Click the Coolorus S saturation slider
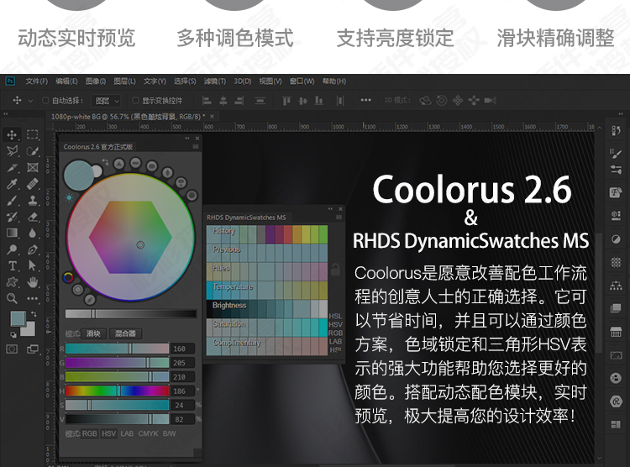 coord(117,405)
